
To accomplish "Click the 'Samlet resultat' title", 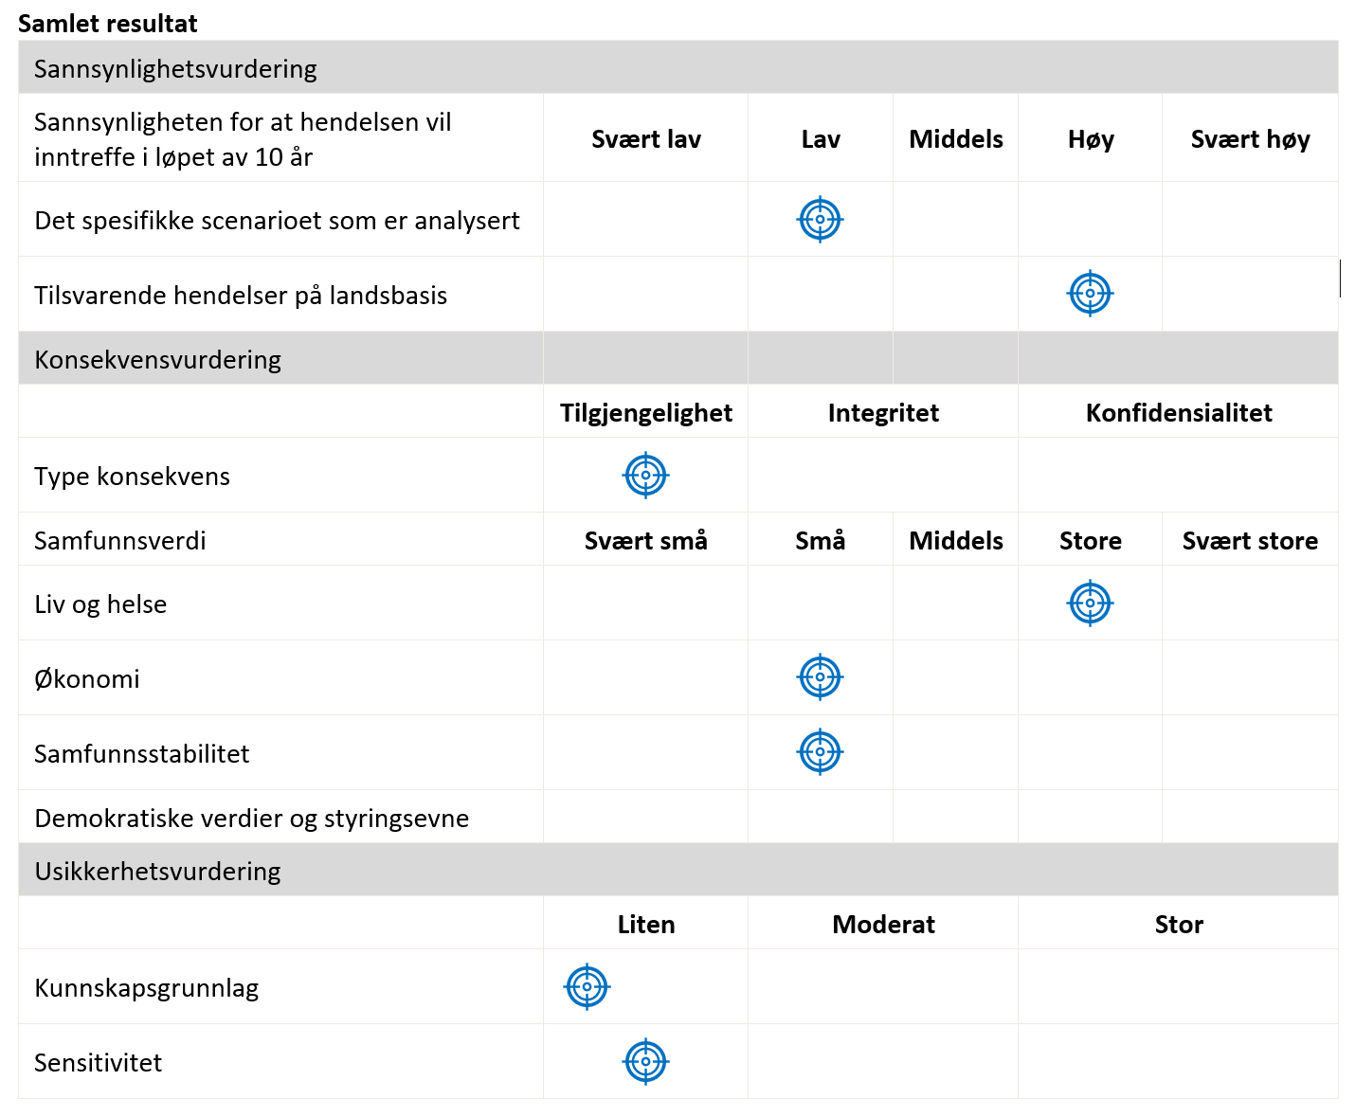I will pyautogui.click(x=108, y=24).
